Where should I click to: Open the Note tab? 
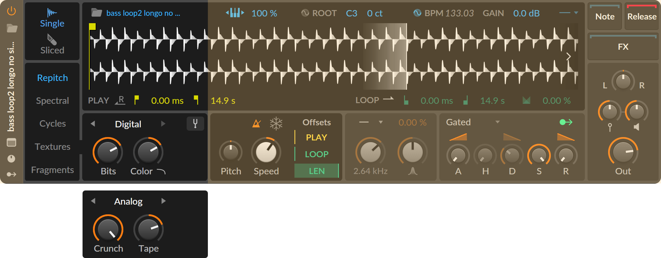(x=605, y=16)
